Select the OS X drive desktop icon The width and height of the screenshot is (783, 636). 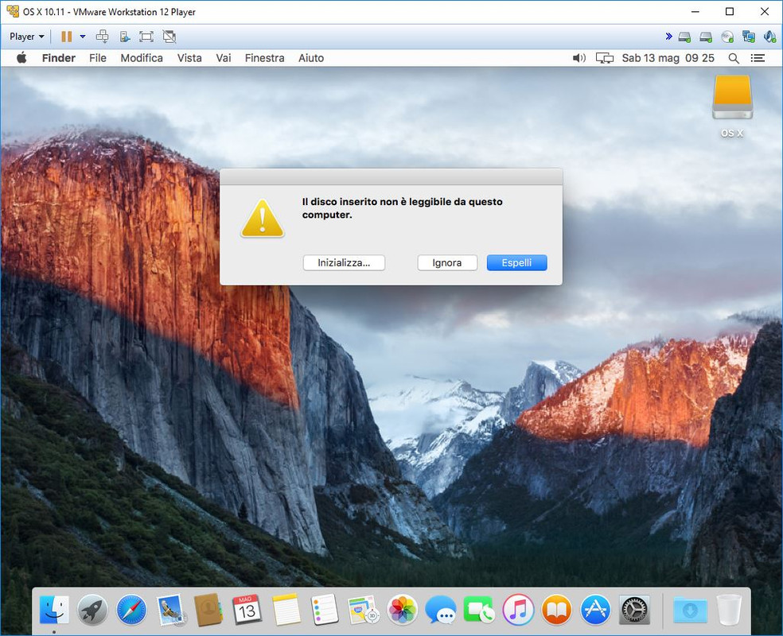click(732, 97)
